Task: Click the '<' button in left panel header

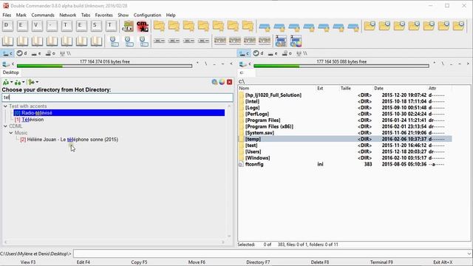Action: click(231, 64)
